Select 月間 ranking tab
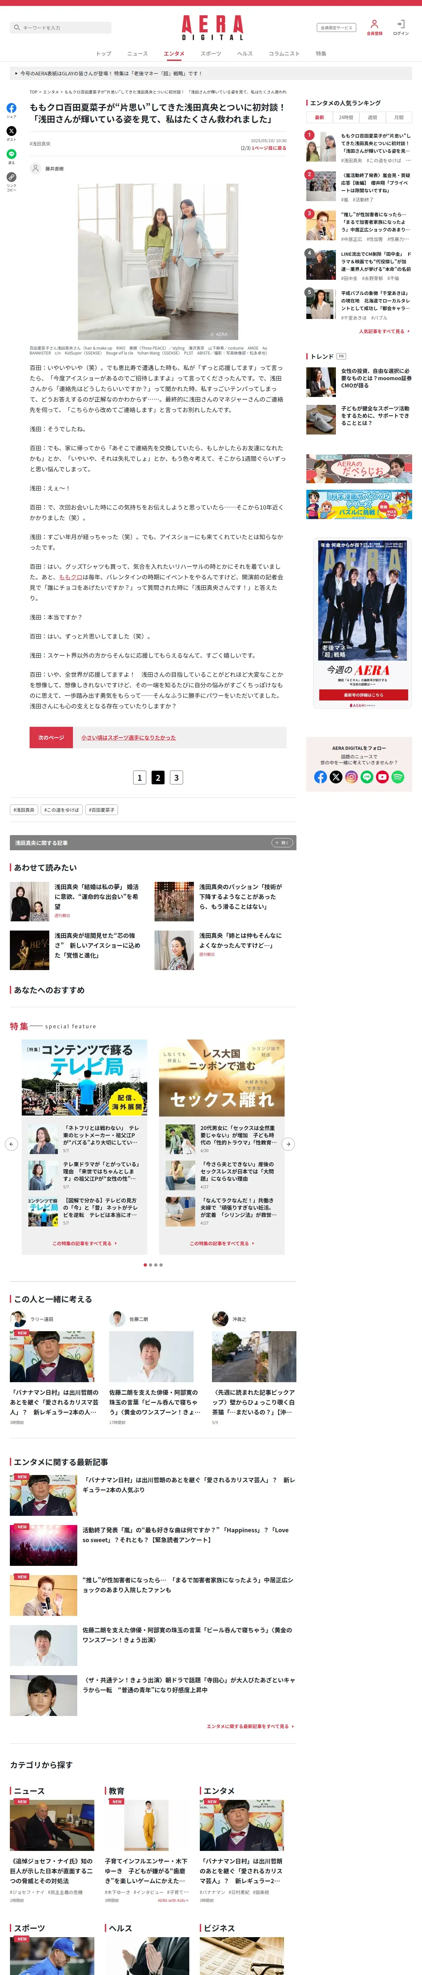The height and width of the screenshot is (1975, 422). point(399,117)
